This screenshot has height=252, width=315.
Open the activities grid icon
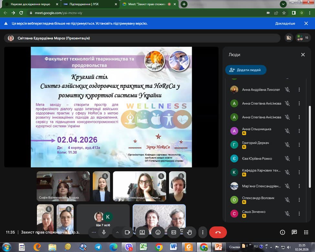coord(306,232)
